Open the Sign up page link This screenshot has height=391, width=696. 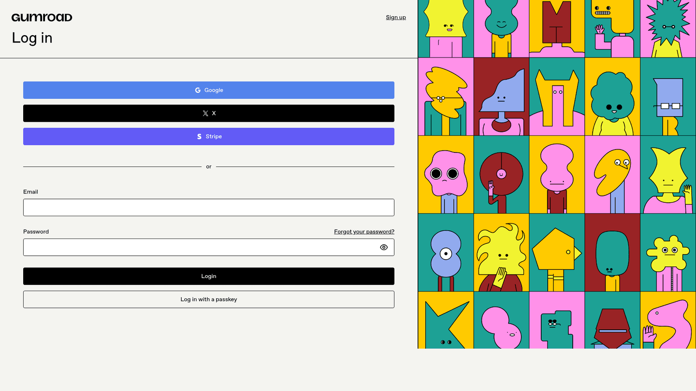pos(396,17)
